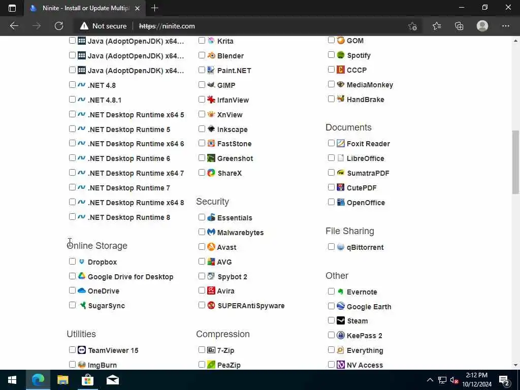Check the MediaMonkey checkbox
The height and width of the screenshot is (390, 520).
point(331,84)
